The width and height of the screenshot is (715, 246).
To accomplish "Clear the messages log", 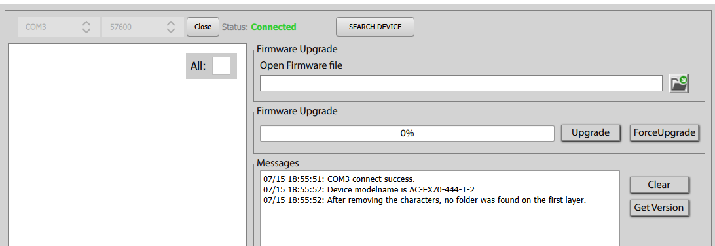I will pos(659,185).
